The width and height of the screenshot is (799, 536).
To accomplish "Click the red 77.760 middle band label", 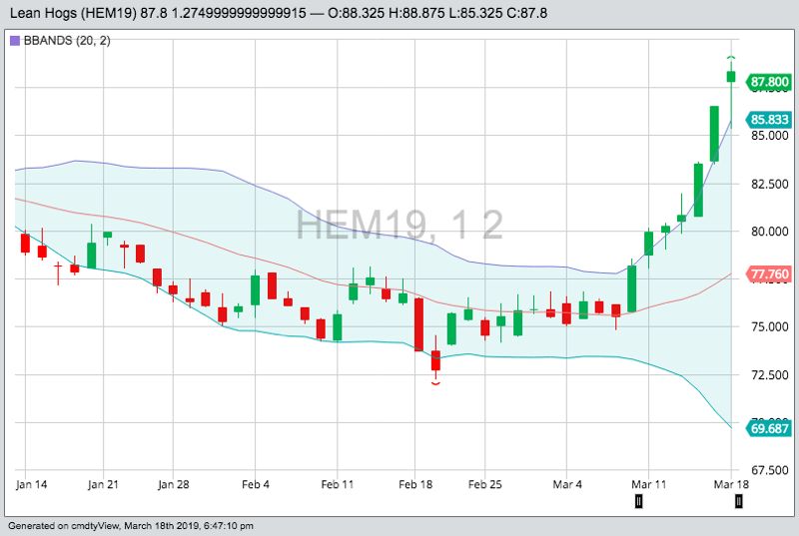I will (x=770, y=273).
